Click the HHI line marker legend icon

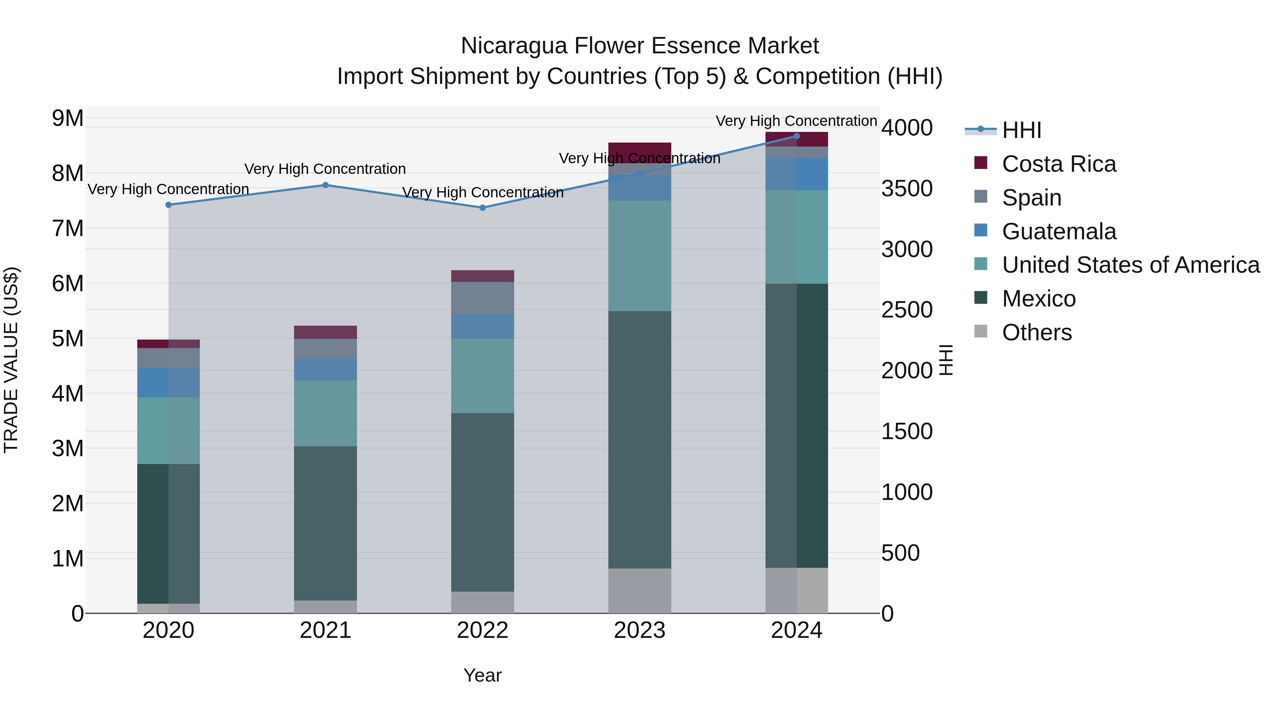tap(980, 130)
